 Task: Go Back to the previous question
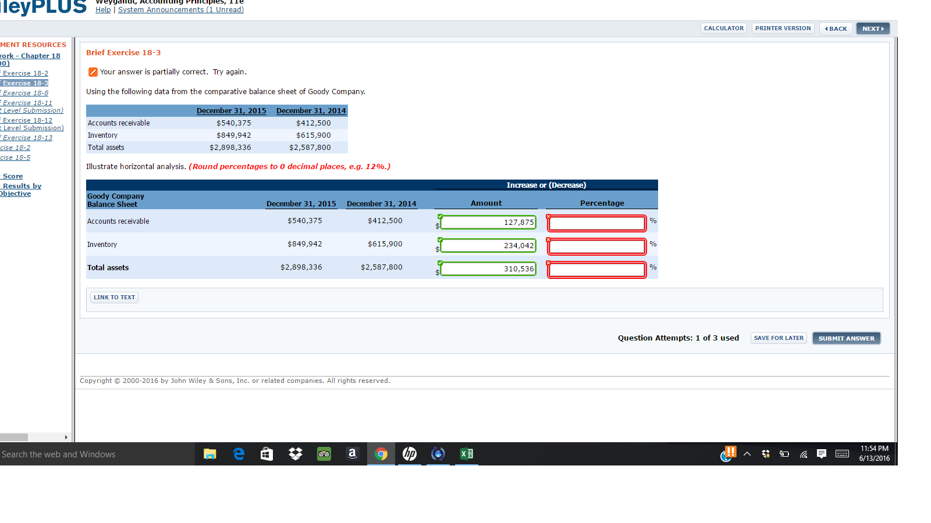pyautogui.click(x=836, y=28)
